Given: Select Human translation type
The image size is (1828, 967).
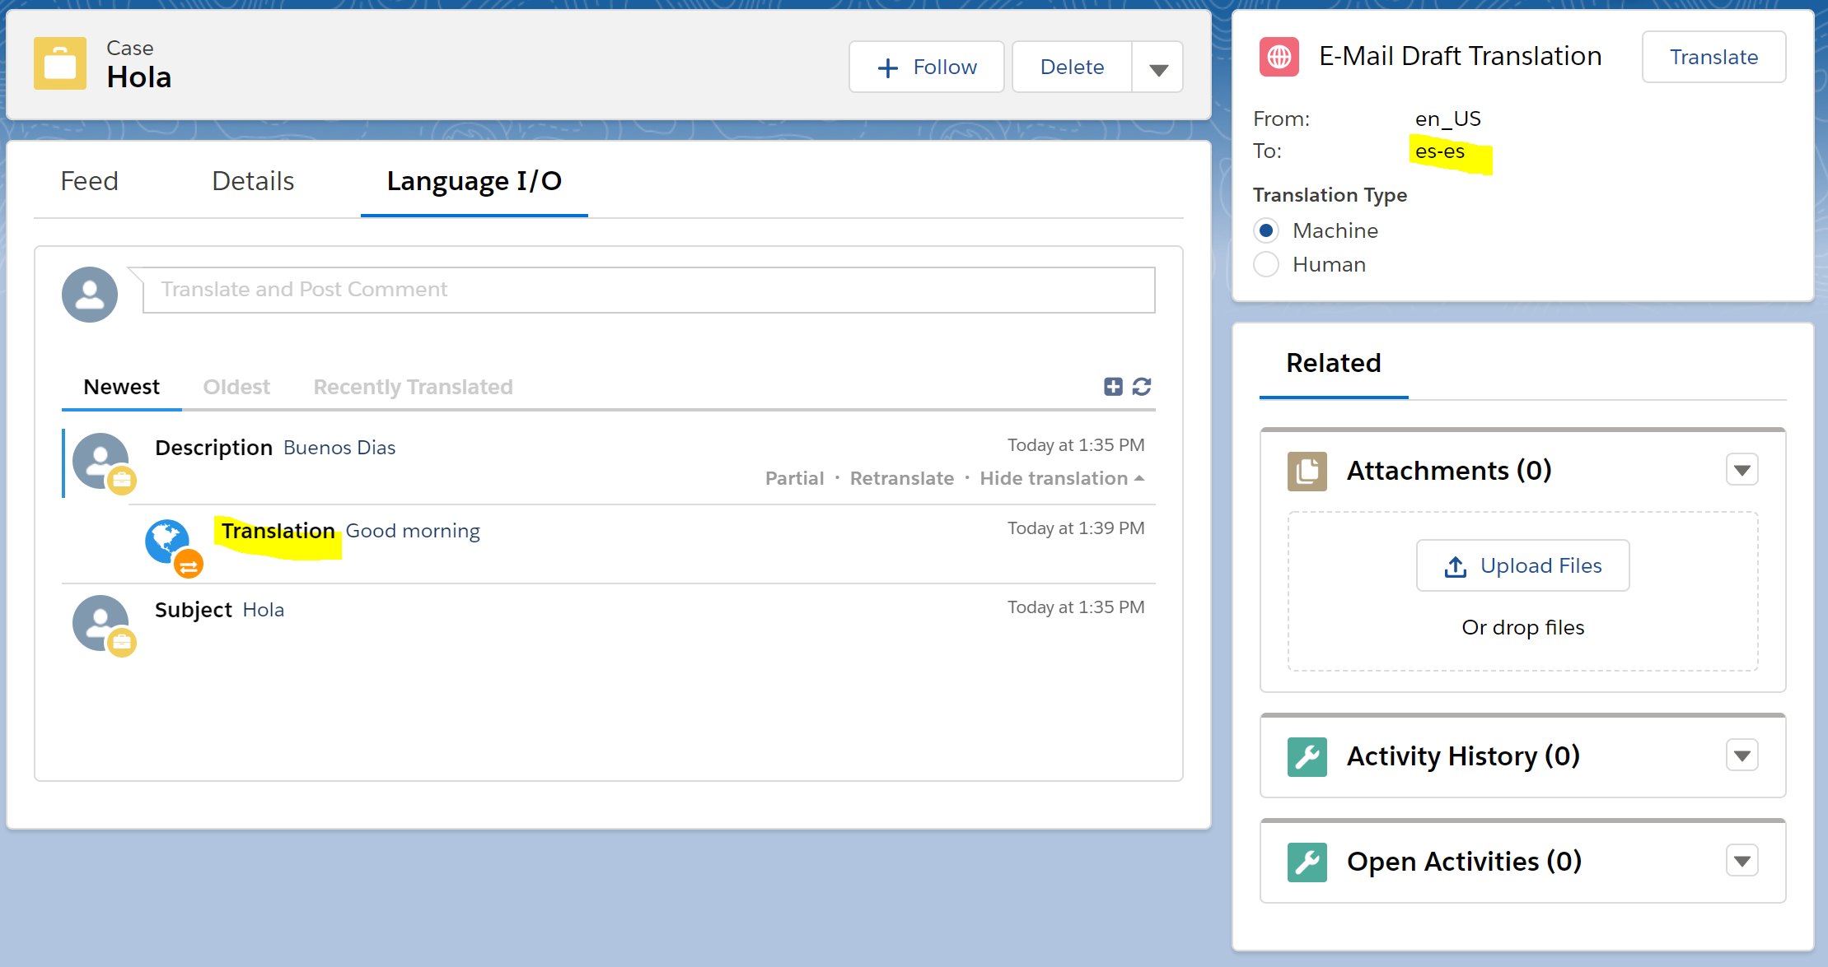Looking at the screenshot, I should click(1266, 264).
